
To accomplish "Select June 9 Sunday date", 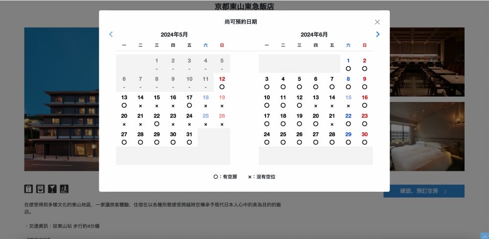I will click(x=365, y=82).
